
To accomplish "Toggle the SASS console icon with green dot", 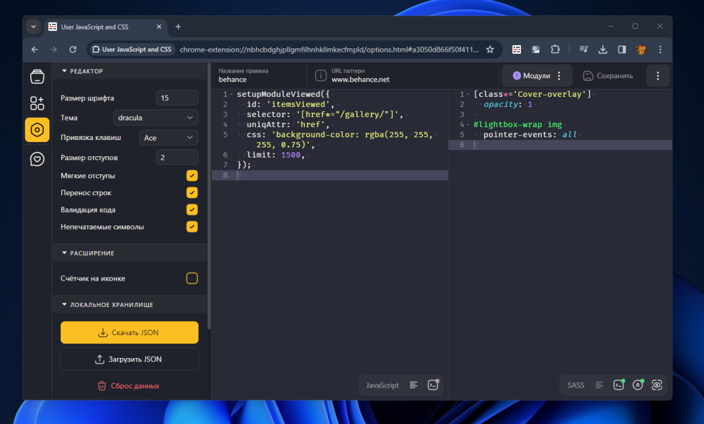I will click(x=619, y=385).
